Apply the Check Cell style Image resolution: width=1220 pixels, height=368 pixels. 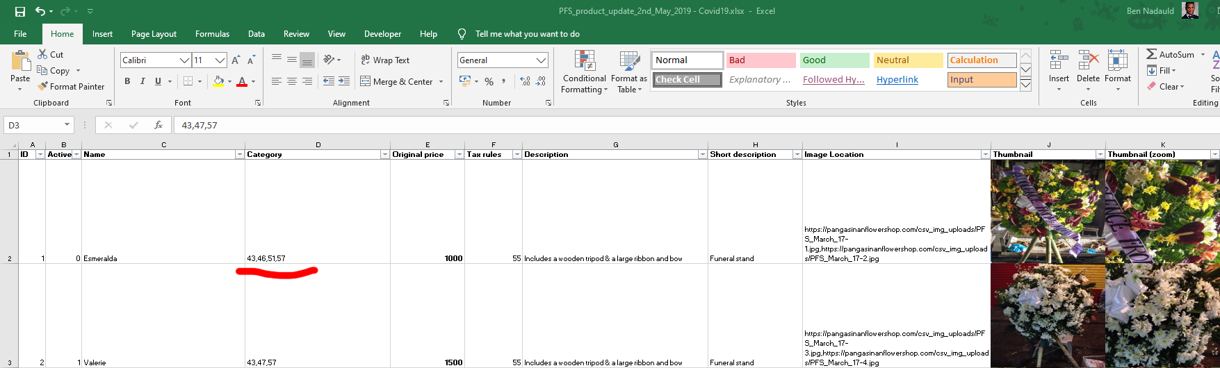pos(688,80)
